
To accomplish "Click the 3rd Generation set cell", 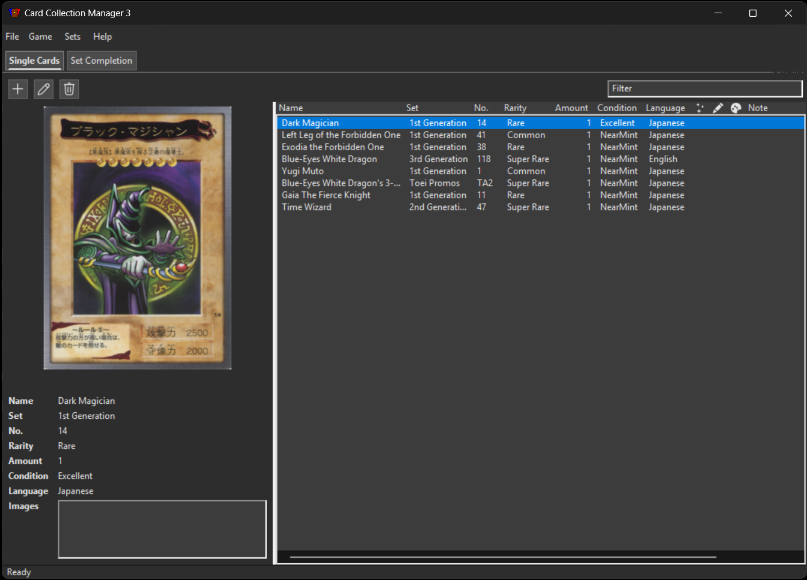I will [439, 159].
